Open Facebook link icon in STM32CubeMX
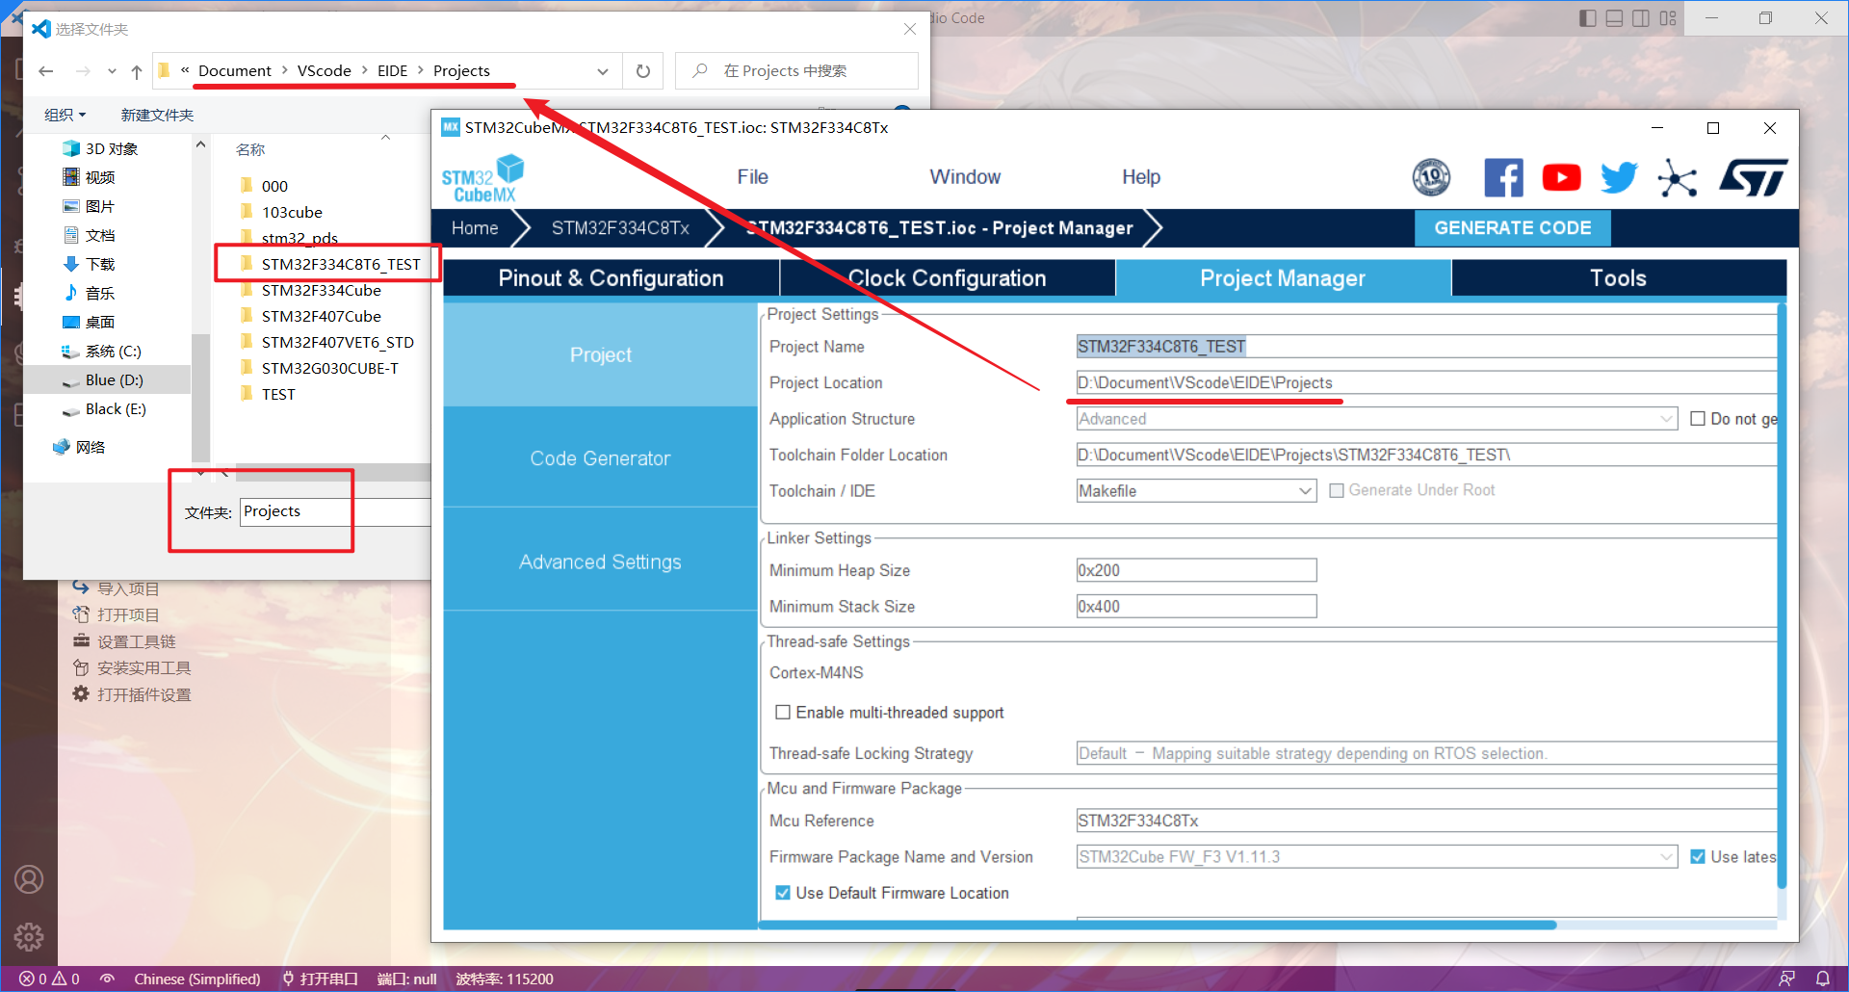The width and height of the screenshot is (1849, 992). pyautogui.click(x=1503, y=178)
